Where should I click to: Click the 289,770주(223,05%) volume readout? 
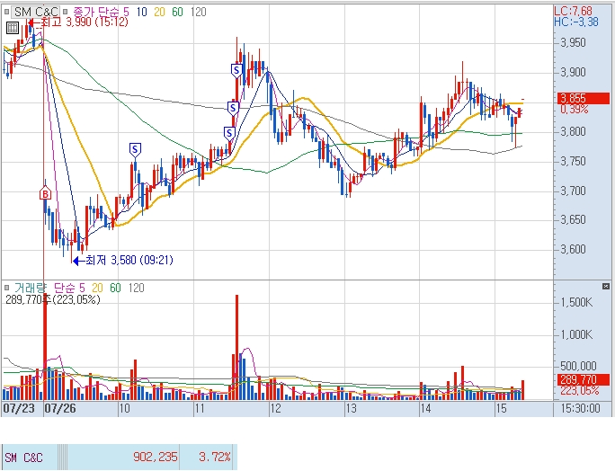click(x=53, y=299)
